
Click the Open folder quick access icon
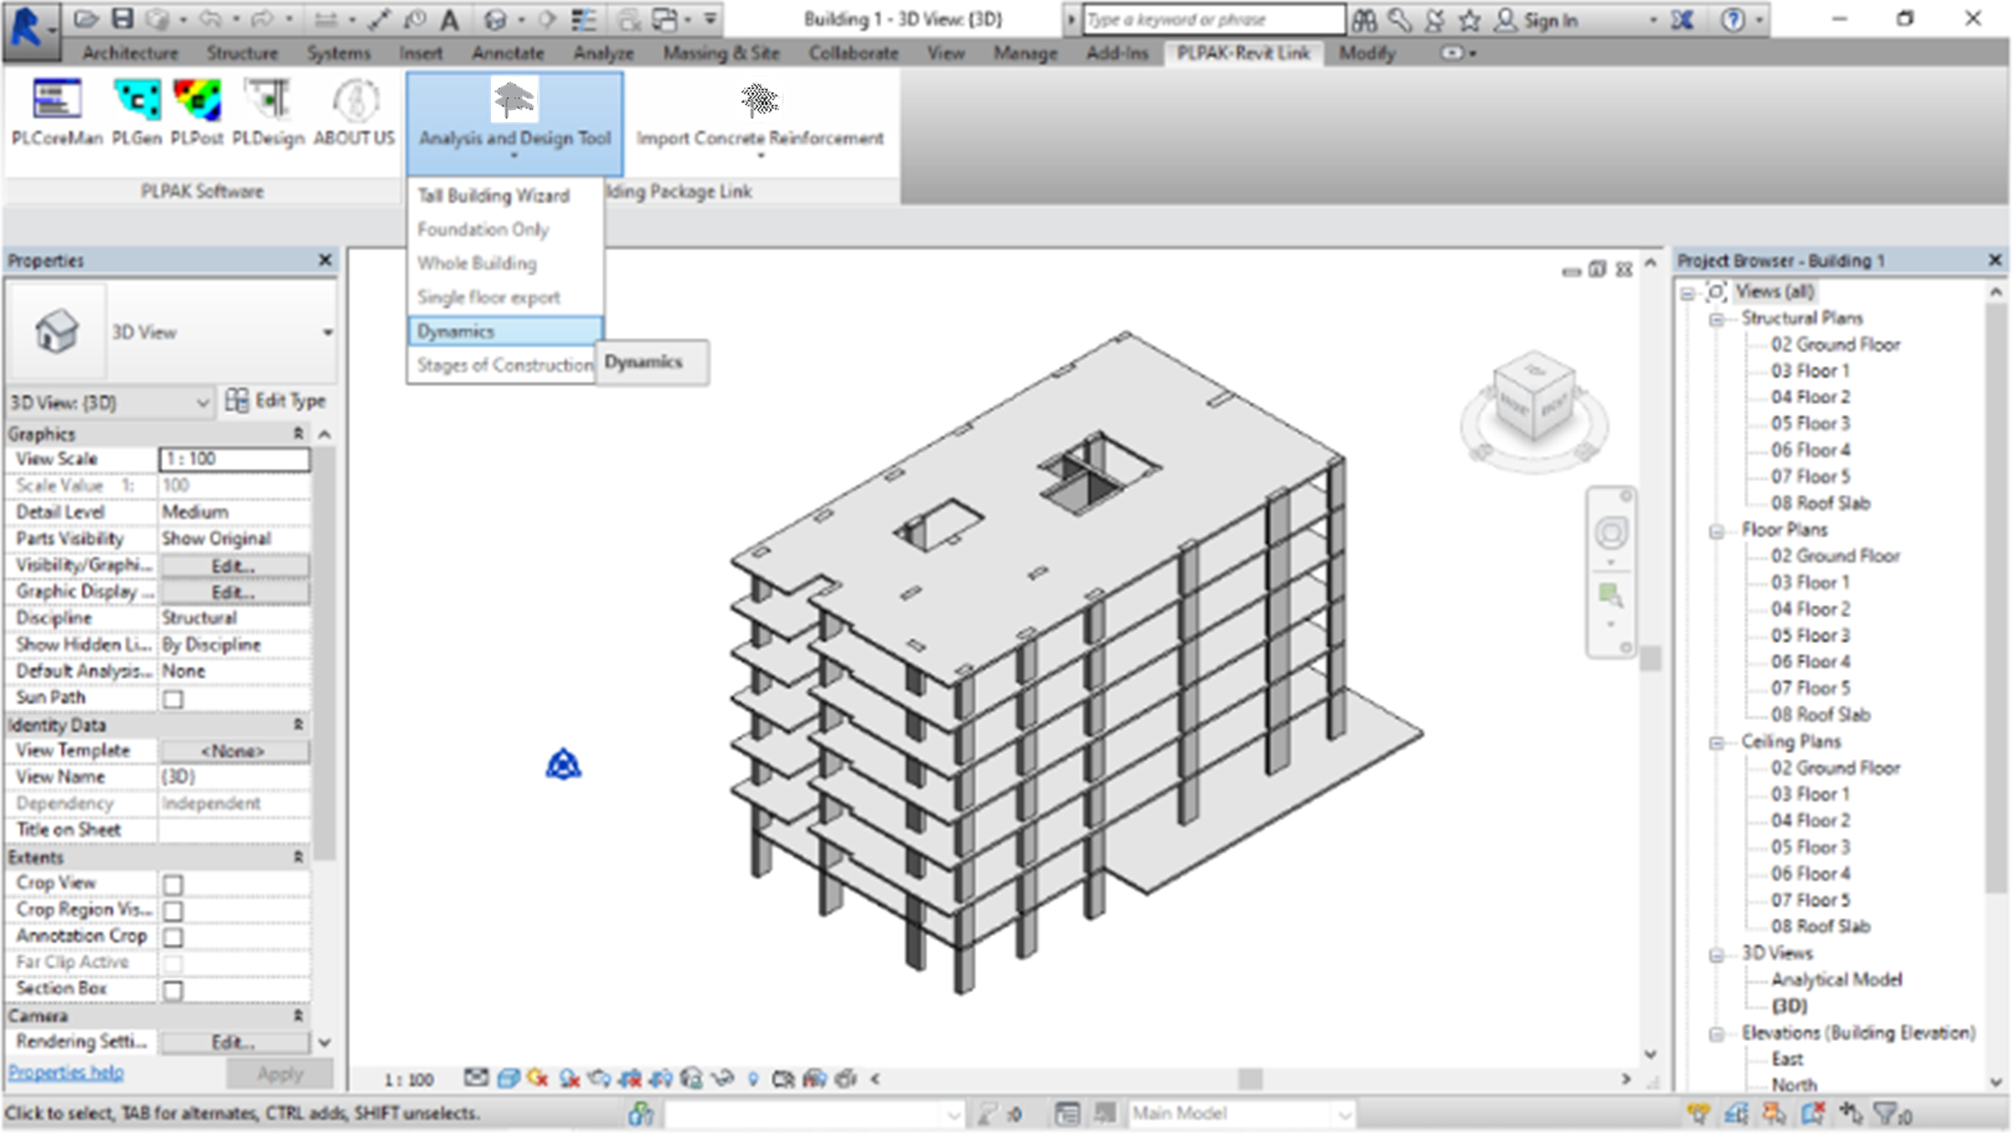pos(86,18)
